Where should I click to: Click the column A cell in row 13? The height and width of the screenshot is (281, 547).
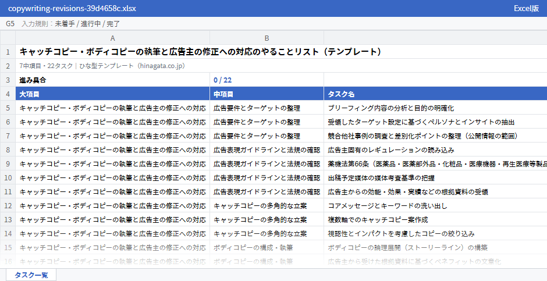point(113,220)
